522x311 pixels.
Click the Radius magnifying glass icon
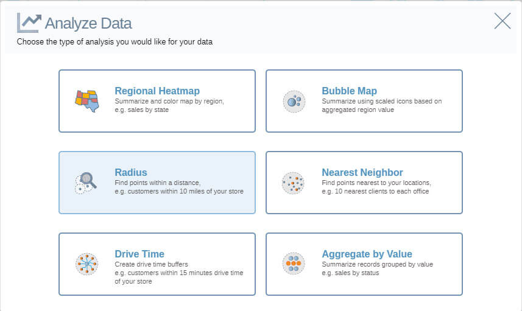(x=86, y=183)
